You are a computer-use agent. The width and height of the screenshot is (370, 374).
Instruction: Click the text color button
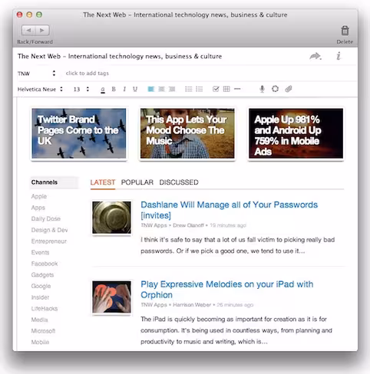pyautogui.click(x=103, y=89)
